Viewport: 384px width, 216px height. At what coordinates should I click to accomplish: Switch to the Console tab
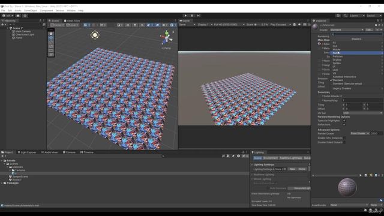[69, 152]
